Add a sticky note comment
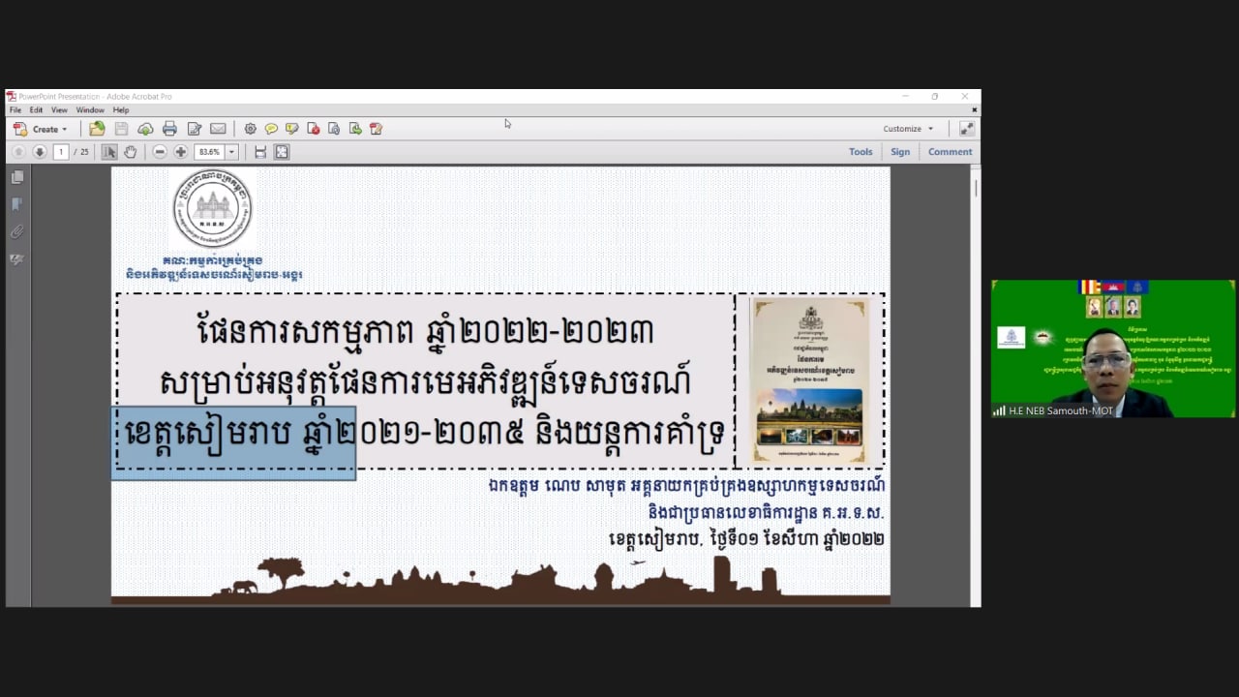1239x697 pixels. coord(271,129)
